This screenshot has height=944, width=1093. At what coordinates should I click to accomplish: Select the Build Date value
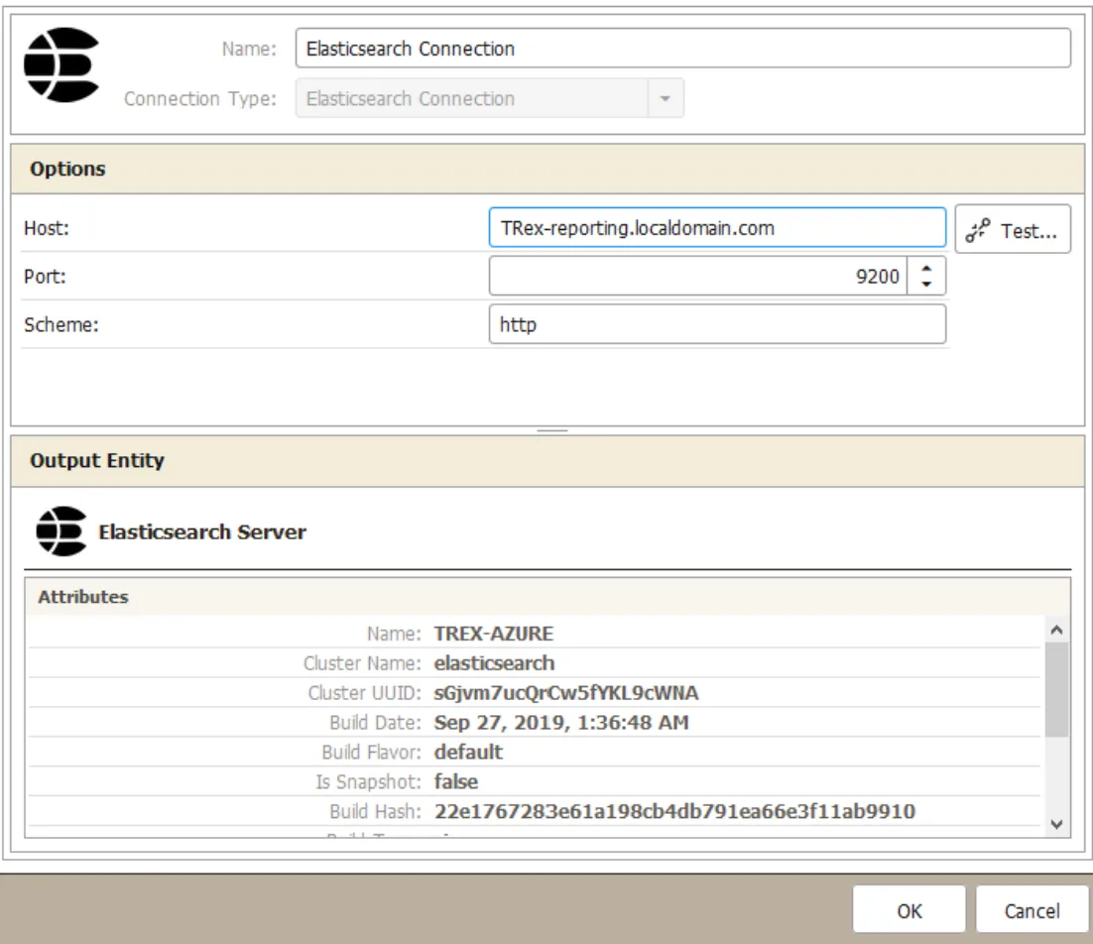pyautogui.click(x=561, y=723)
